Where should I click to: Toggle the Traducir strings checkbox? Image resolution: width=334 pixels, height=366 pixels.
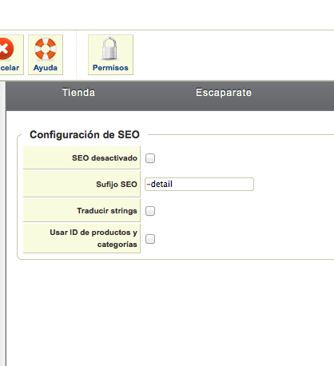[150, 211]
